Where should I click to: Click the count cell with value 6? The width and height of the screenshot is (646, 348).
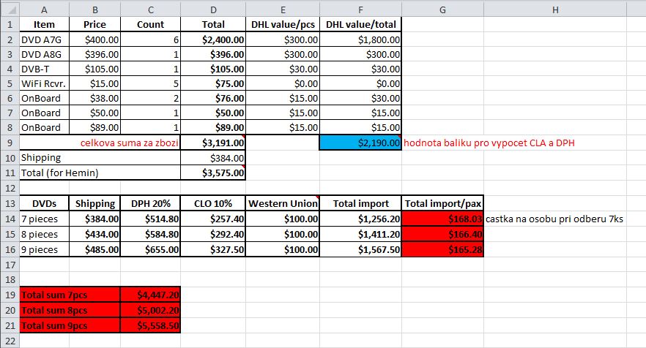(150, 40)
